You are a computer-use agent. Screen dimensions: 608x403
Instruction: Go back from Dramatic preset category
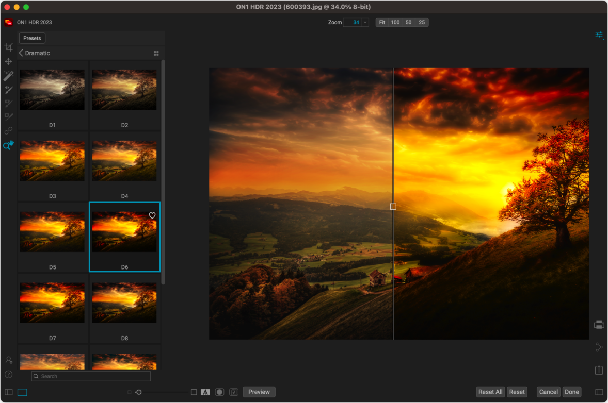[x=21, y=53]
